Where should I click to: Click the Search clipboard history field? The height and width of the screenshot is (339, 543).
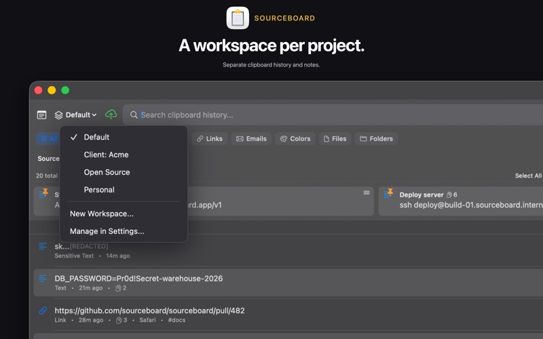pos(334,115)
